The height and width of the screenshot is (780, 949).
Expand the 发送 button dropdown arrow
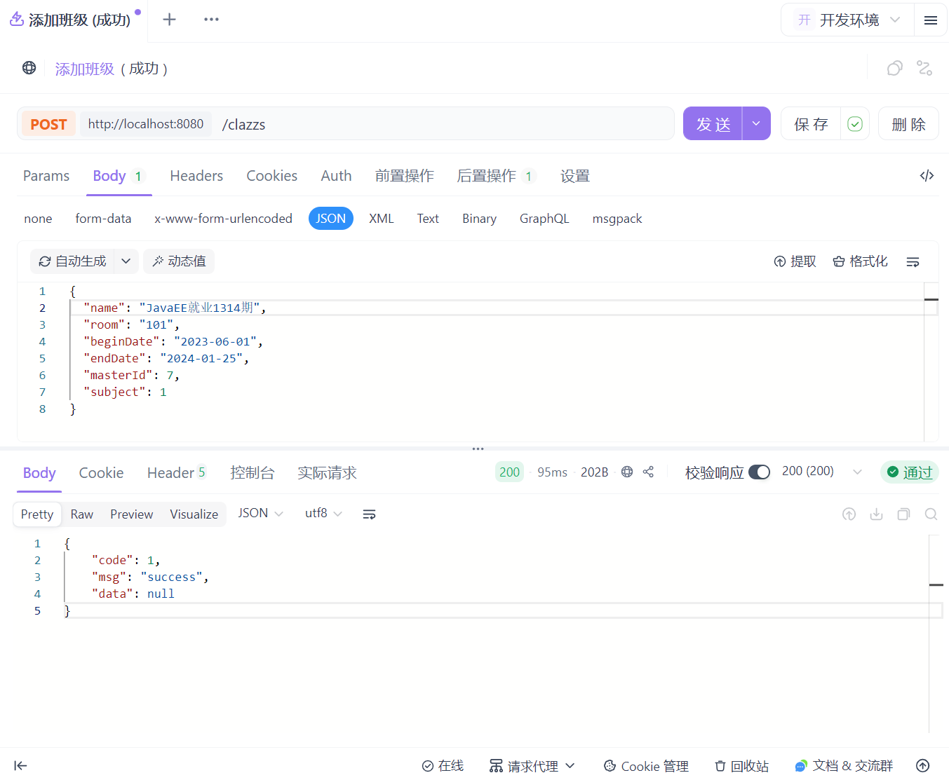click(x=756, y=124)
